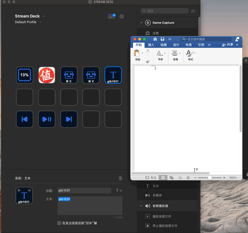Switch to print layout view icon
248x233 pixels.
point(163,178)
